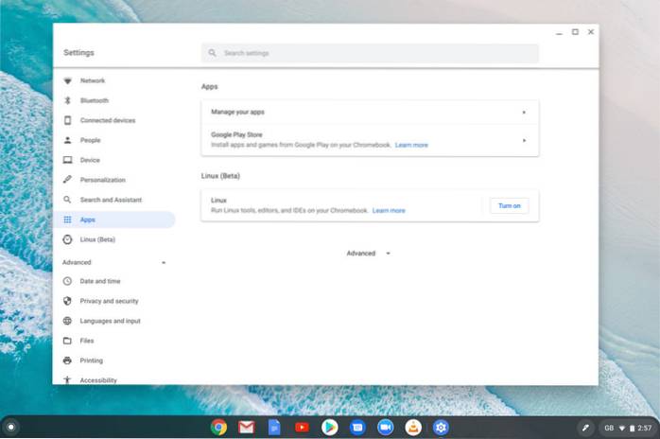The height and width of the screenshot is (439, 660).
Task: Launch Google Chrome from the shelf
Action: pyautogui.click(x=218, y=428)
